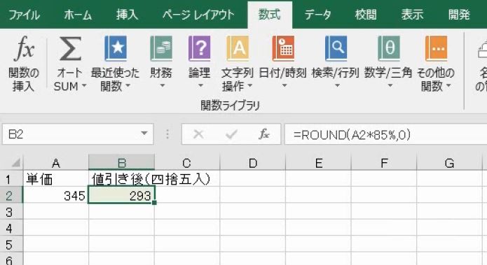Select column E header
487x265 pixels.
click(x=318, y=163)
